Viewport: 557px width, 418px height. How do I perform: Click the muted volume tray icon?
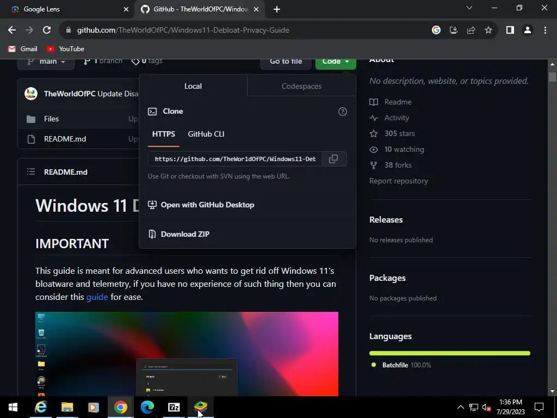[x=486, y=407]
